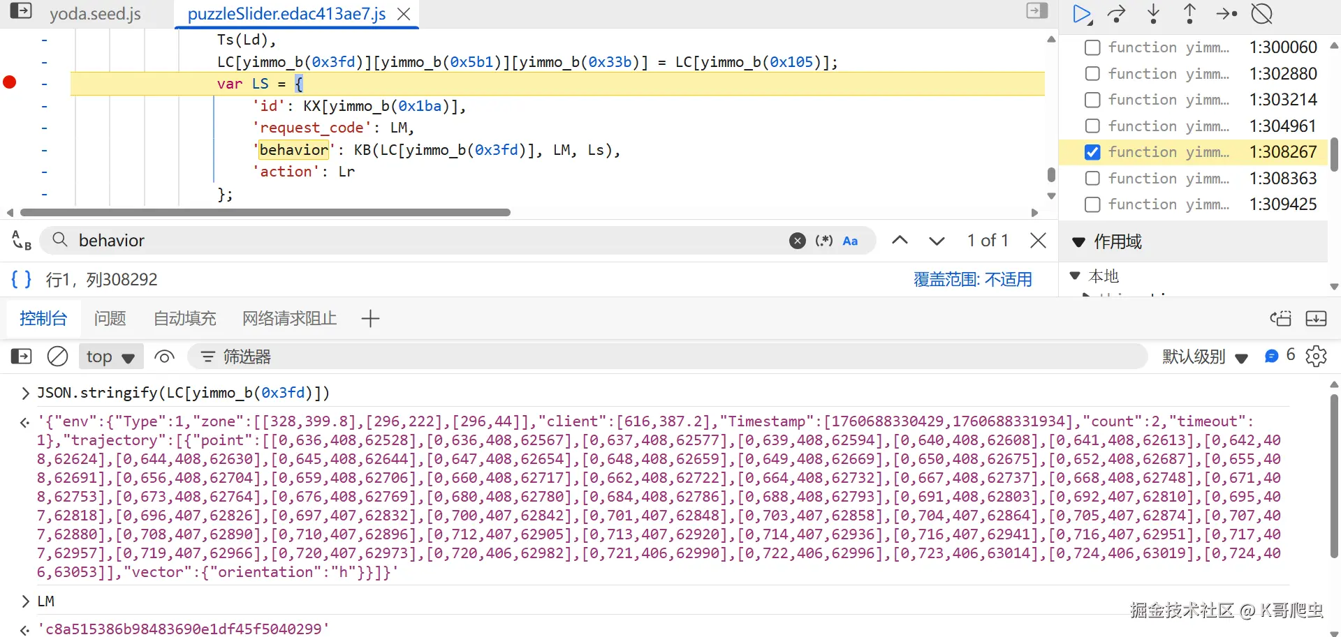This screenshot has width=1341, height=637.
Task: Resume script execution
Action: (1082, 14)
